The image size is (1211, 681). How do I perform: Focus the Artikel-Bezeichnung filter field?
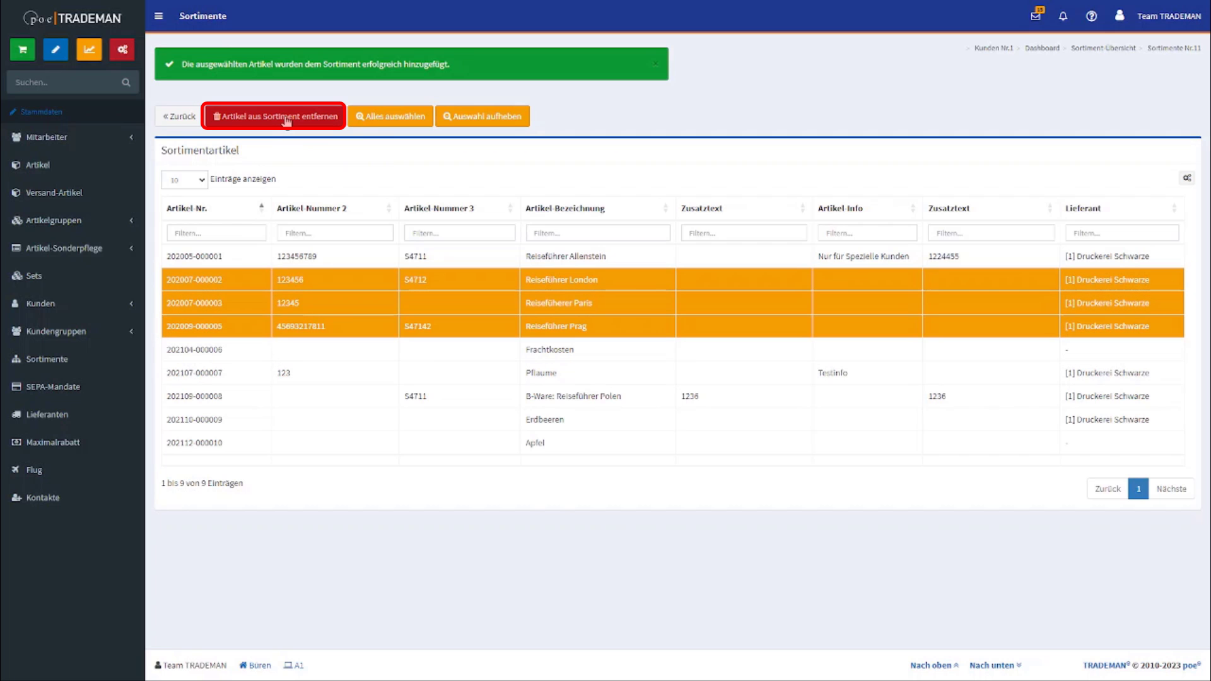coord(598,233)
